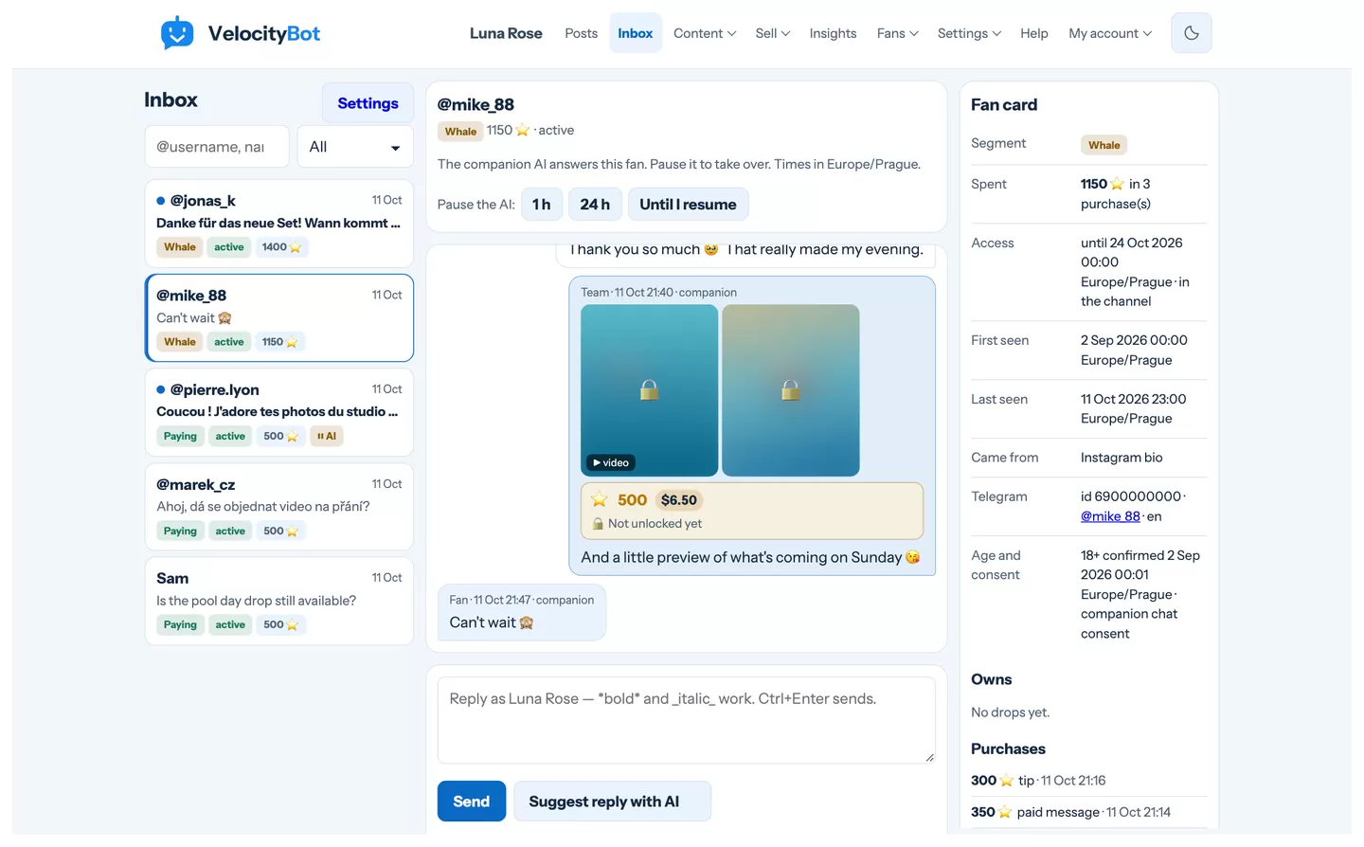
Task: Open the second locked image thumbnail
Action: [790, 390]
